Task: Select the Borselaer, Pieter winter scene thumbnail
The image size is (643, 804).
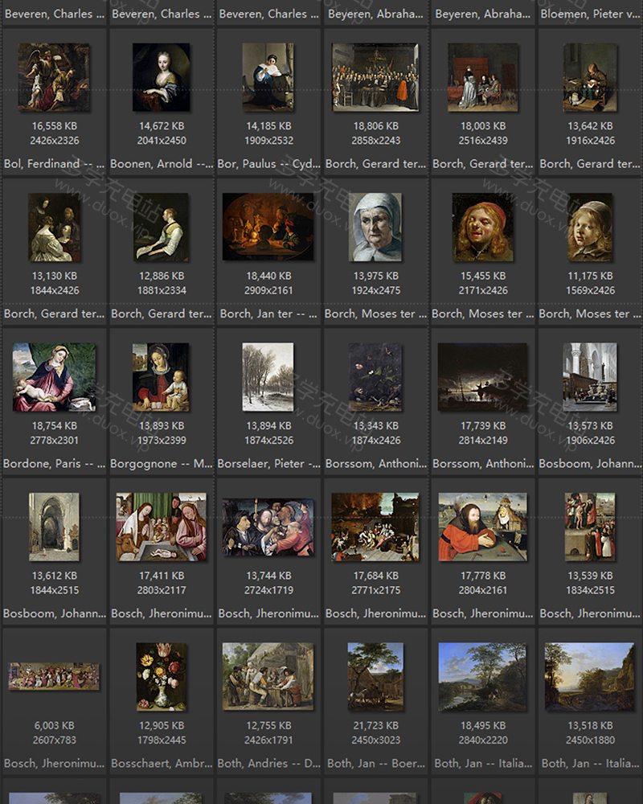Action: (268, 377)
